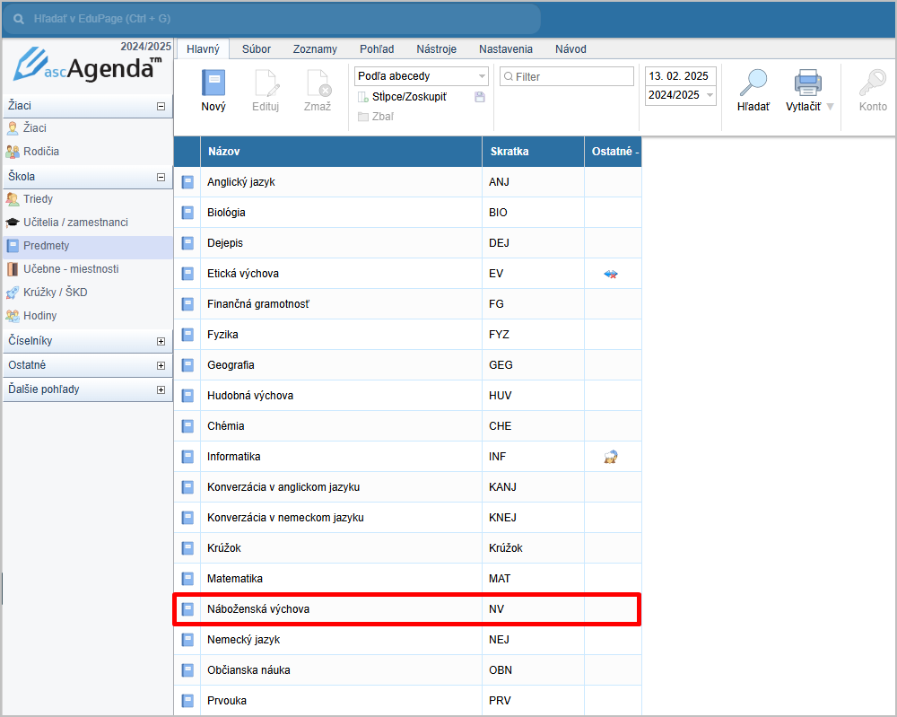Viewport: 897px width, 717px height.
Task: Switch to the Pohľad tab
Action: [377, 49]
